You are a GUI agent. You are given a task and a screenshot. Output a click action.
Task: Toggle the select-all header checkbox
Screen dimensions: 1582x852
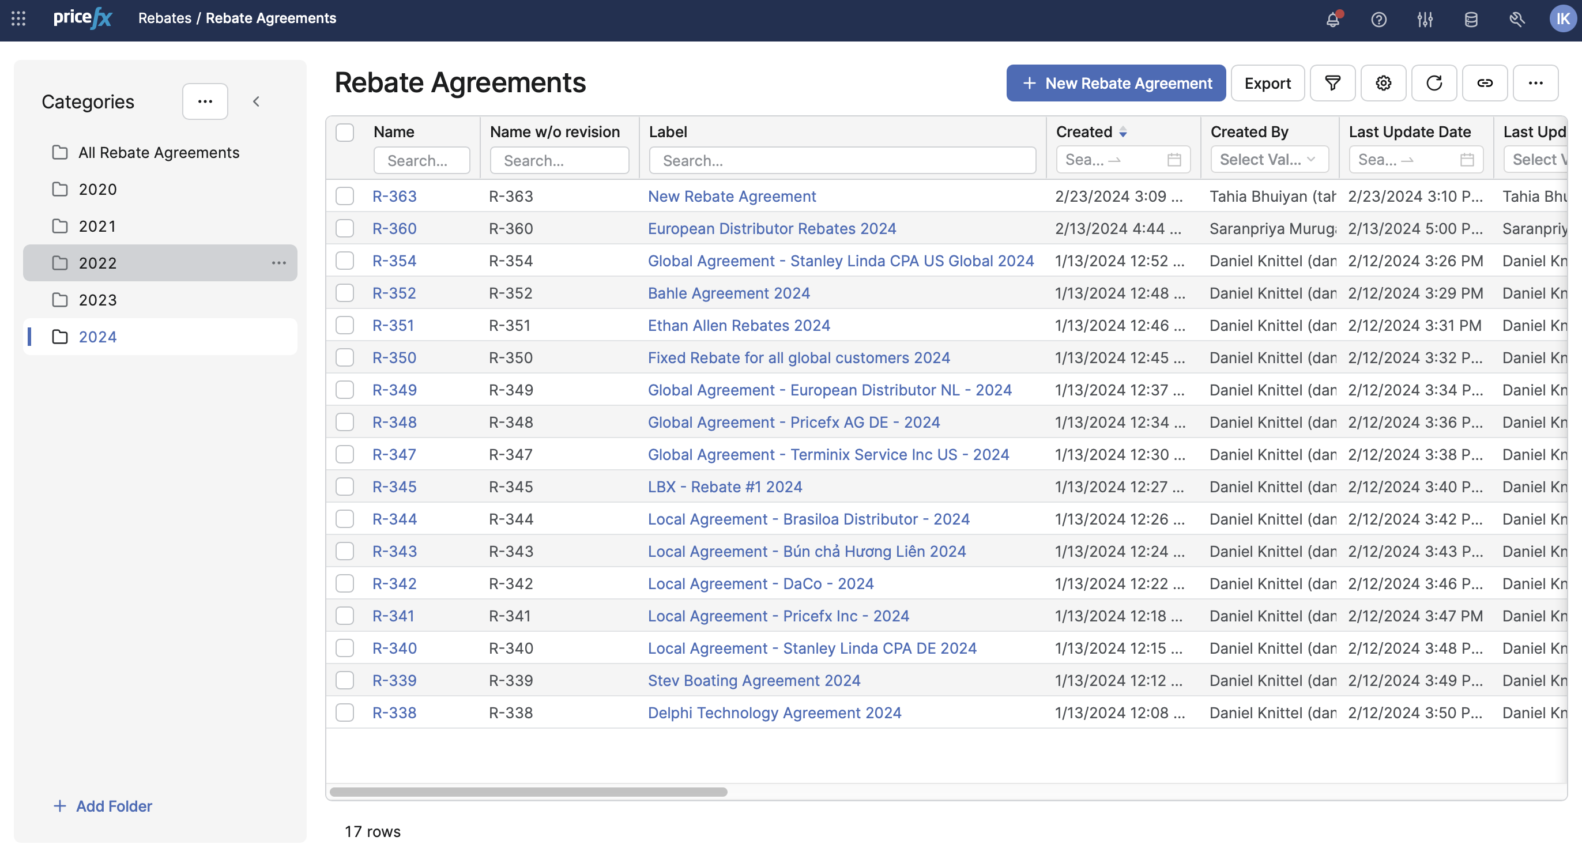coord(345,132)
